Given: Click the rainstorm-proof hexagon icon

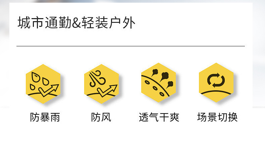Looking at the screenshot, I should tap(43, 84).
